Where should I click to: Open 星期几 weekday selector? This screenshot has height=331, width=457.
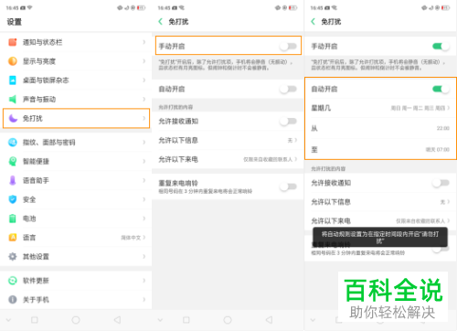pyautogui.click(x=380, y=108)
